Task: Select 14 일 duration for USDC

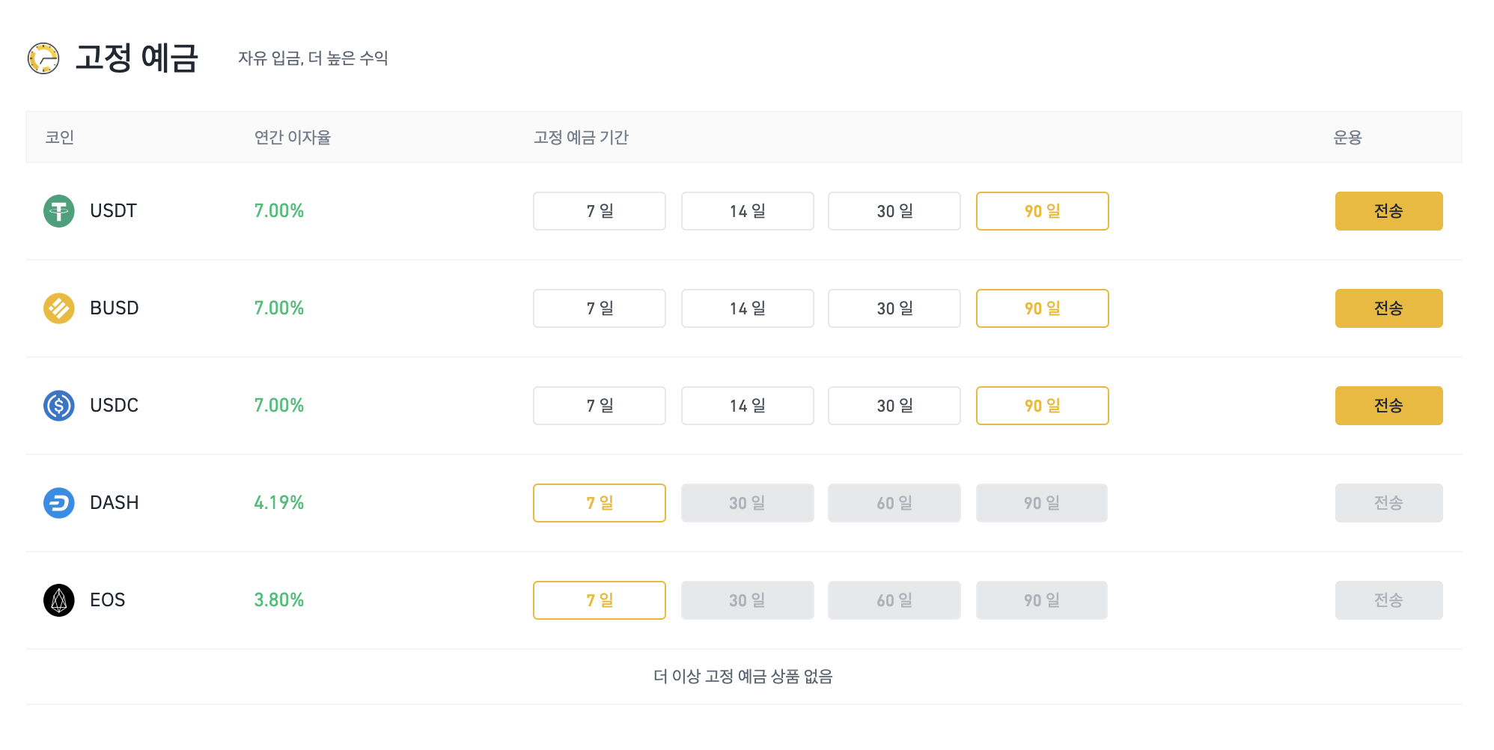Action: 748,406
